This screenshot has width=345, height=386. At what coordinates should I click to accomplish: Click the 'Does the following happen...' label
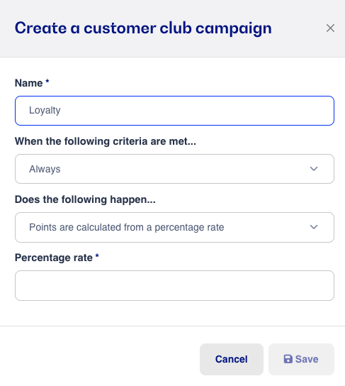pyautogui.click(x=85, y=199)
